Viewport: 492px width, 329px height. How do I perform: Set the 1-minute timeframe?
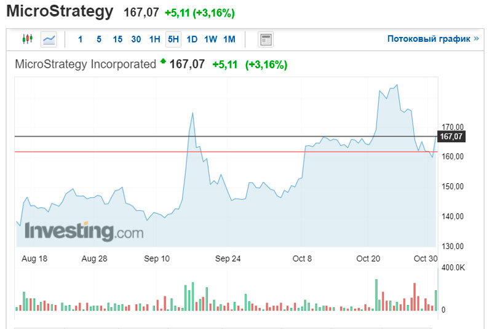click(80, 39)
